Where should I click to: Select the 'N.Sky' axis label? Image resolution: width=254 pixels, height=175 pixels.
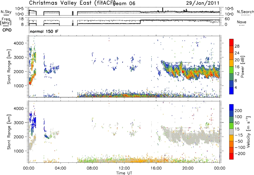[6, 12]
